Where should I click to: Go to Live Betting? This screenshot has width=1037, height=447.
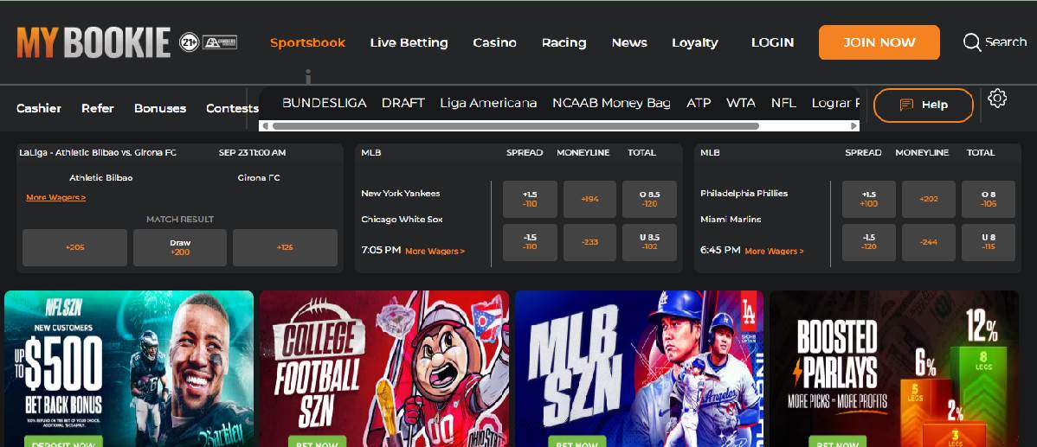click(409, 42)
